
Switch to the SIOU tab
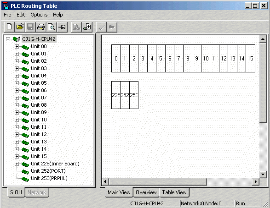tap(16, 192)
